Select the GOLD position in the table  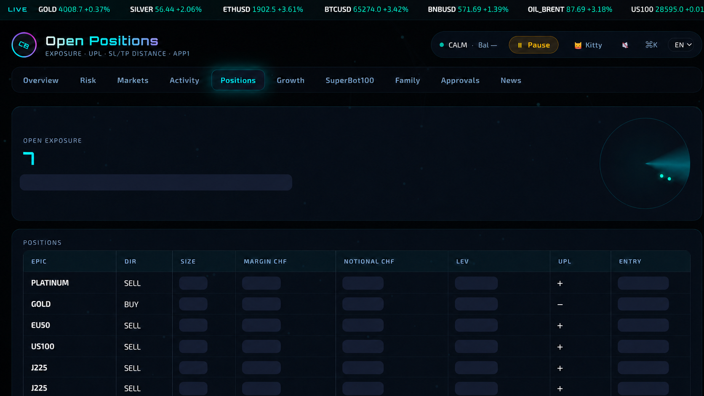click(357, 304)
